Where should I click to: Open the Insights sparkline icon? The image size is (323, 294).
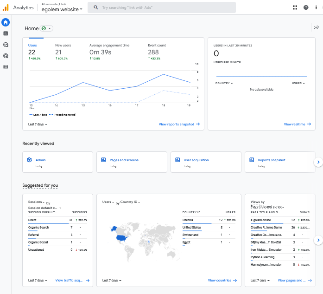316,28
